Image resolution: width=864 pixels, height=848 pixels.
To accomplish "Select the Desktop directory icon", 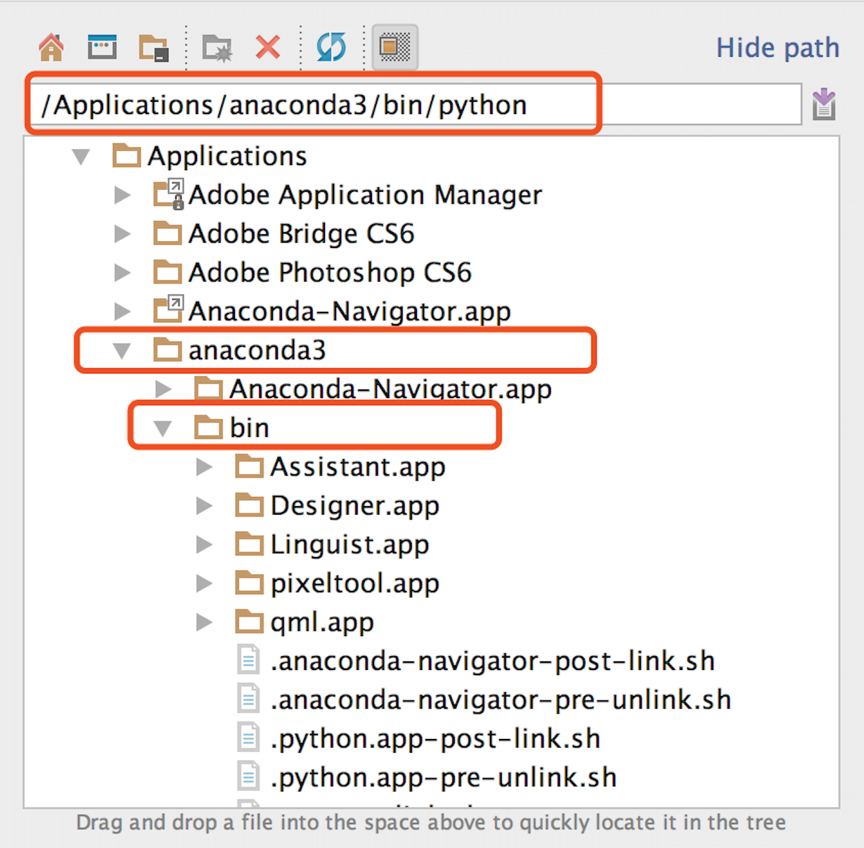I will tap(101, 47).
